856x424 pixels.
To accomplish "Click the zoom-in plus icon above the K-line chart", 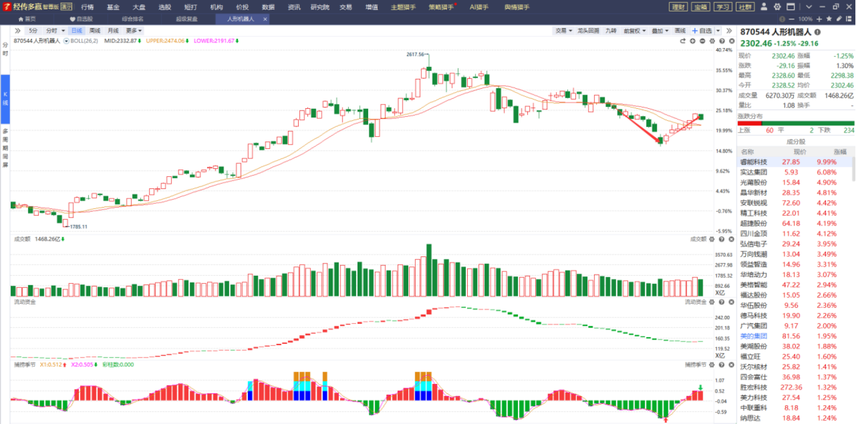I will [x=693, y=41].
